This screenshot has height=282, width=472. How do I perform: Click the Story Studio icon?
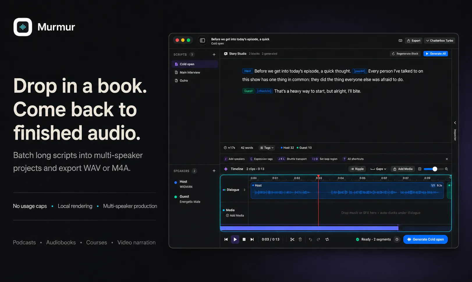[x=226, y=54]
